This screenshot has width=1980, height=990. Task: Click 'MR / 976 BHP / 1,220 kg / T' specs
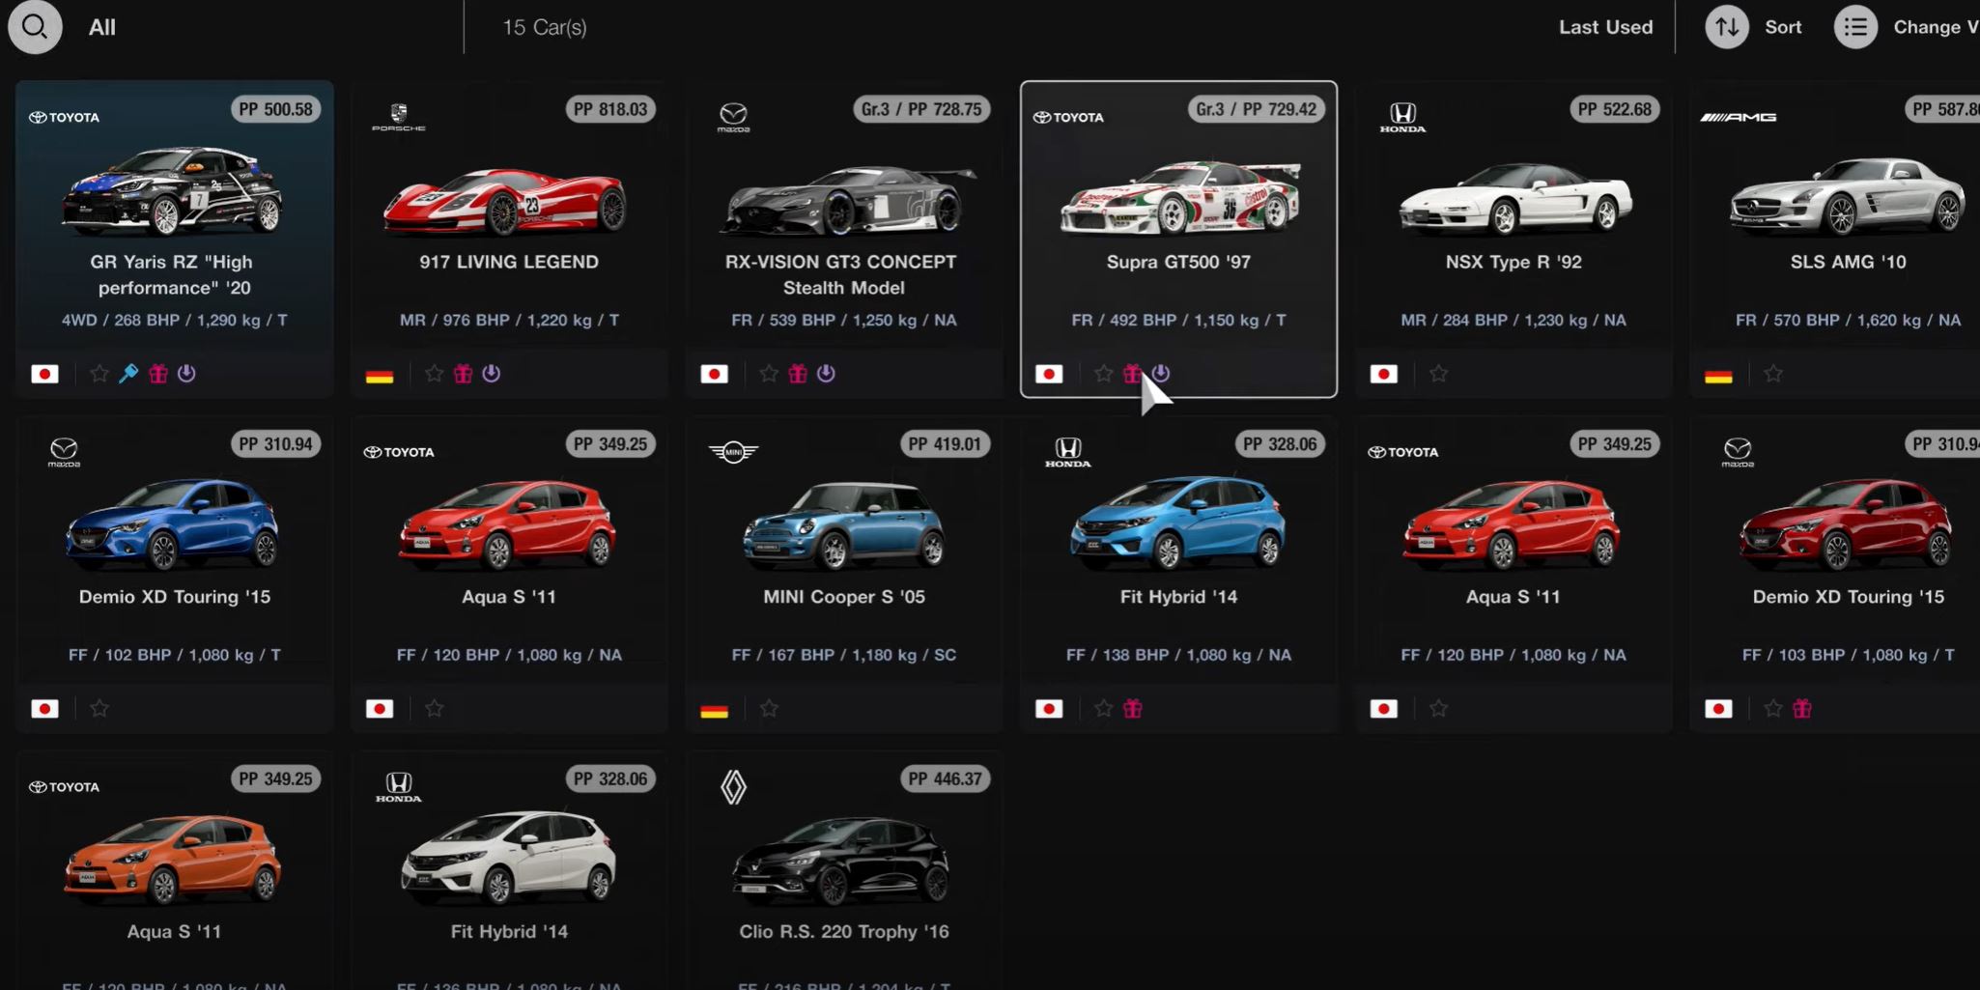pyautogui.click(x=509, y=320)
